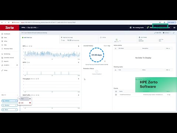
Task: Click MEETING SLA status text
Action: click(28, 38)
